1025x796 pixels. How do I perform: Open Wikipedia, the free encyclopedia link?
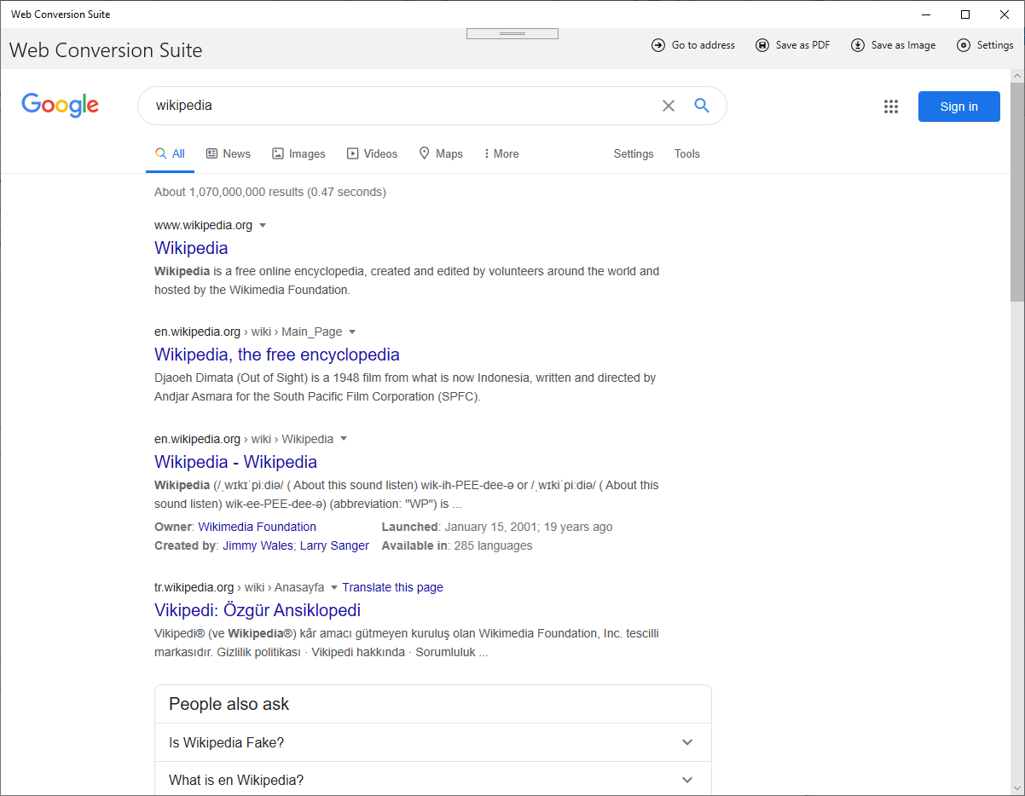[277, 355]
